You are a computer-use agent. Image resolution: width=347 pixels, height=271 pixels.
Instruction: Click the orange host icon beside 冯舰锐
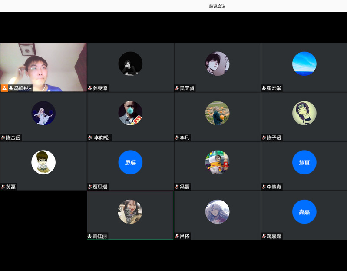[4, 88]
